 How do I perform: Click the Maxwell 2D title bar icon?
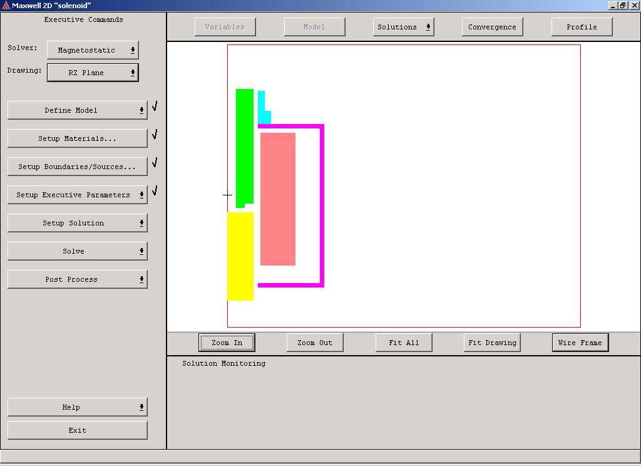(6, 5)
